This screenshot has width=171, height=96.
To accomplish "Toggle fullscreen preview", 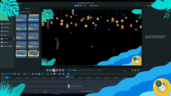I will [x=135, y=70].
